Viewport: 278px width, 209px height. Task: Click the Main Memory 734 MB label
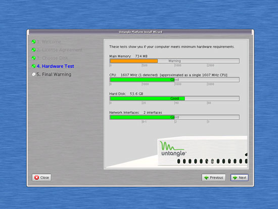(128, 56)
